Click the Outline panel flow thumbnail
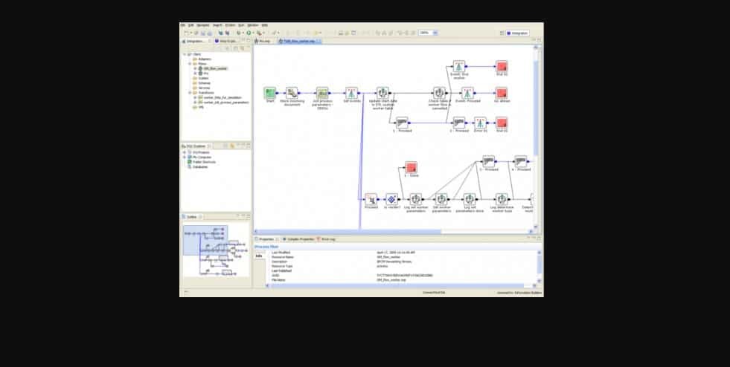This screenshot has height=367, width=730. [x=216, y=251]
